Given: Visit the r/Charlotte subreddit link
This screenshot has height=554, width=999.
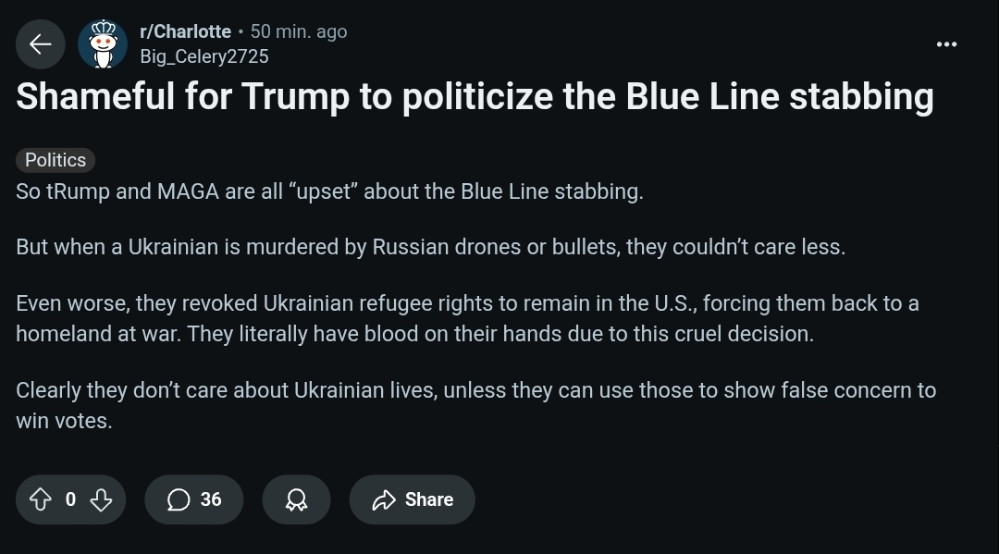Looking at the screenshot, I should pos(185,31).
